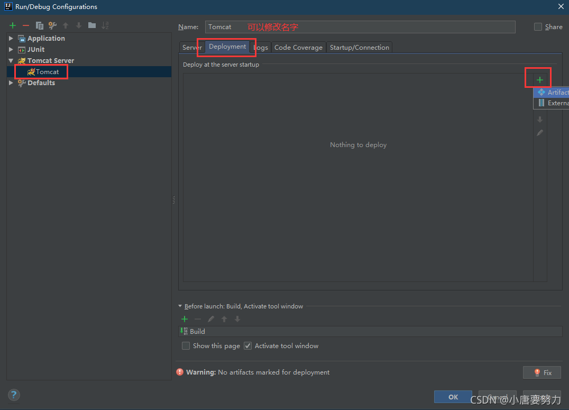
Task: Sort configurations alphabetically
Action: (105, 25)
